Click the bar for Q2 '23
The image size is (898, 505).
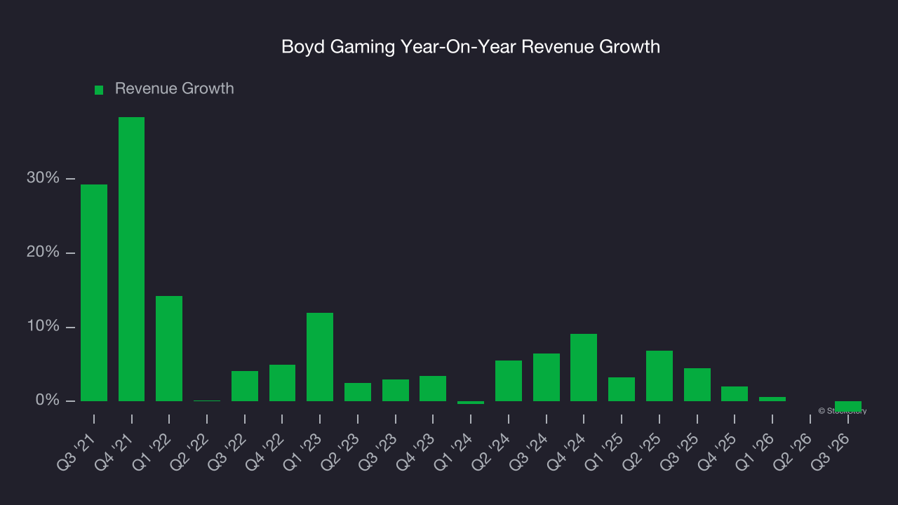(358, 392)
